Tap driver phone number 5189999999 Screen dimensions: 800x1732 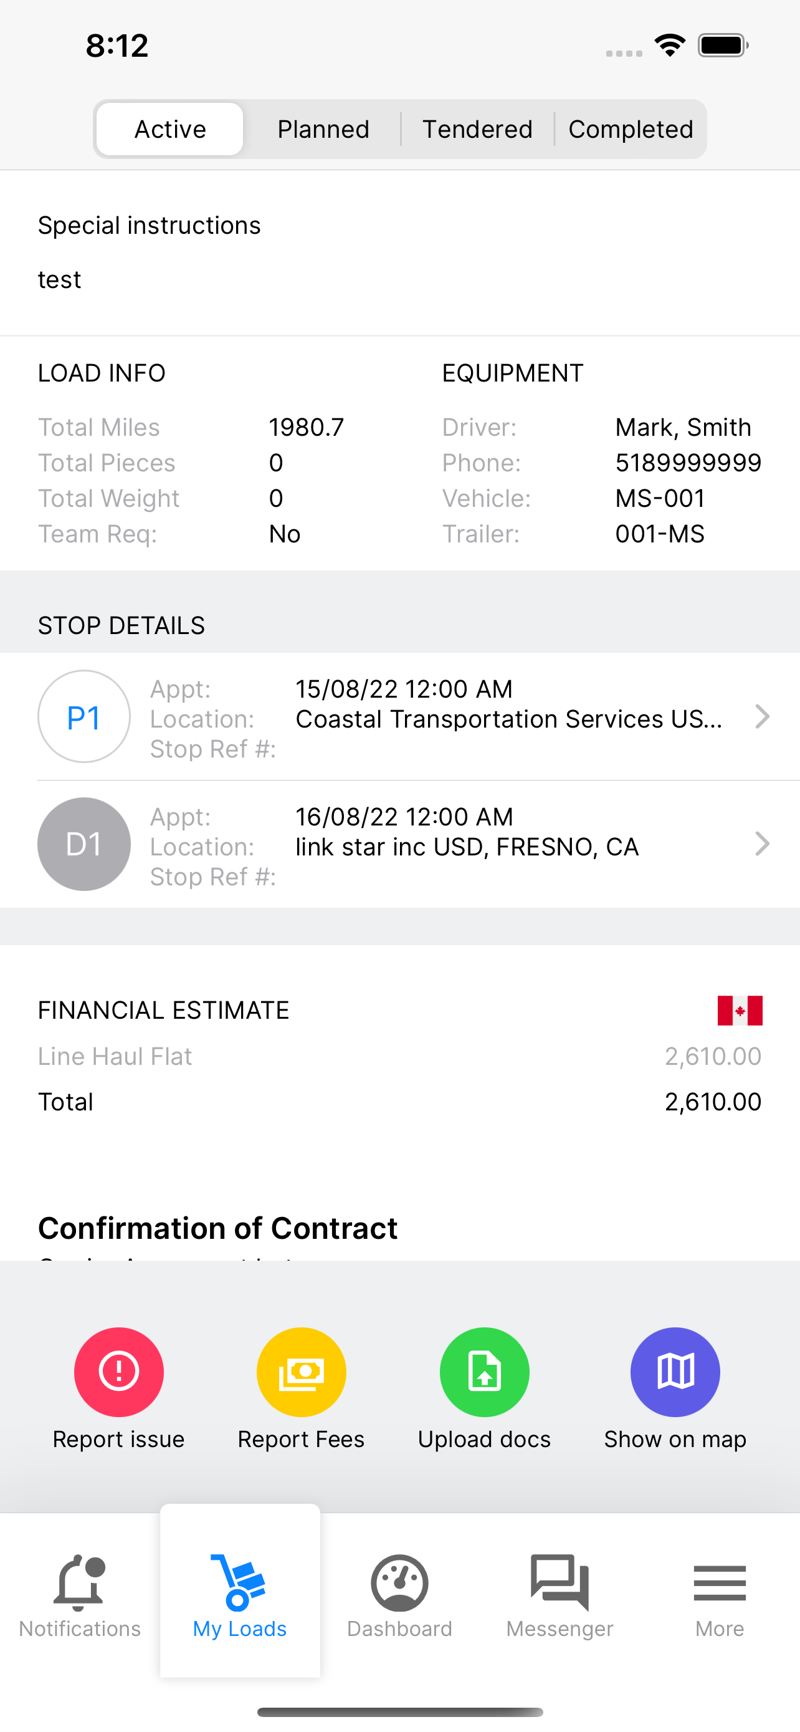(688, 463)
